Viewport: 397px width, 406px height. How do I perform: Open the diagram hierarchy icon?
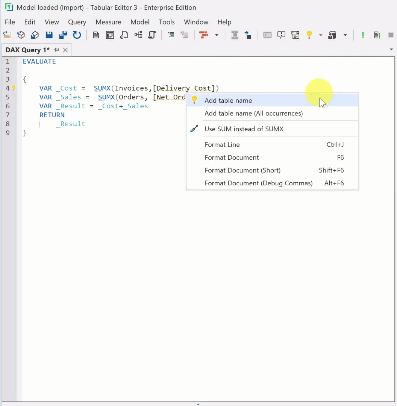pyautogui.click(x=138, y=35)
